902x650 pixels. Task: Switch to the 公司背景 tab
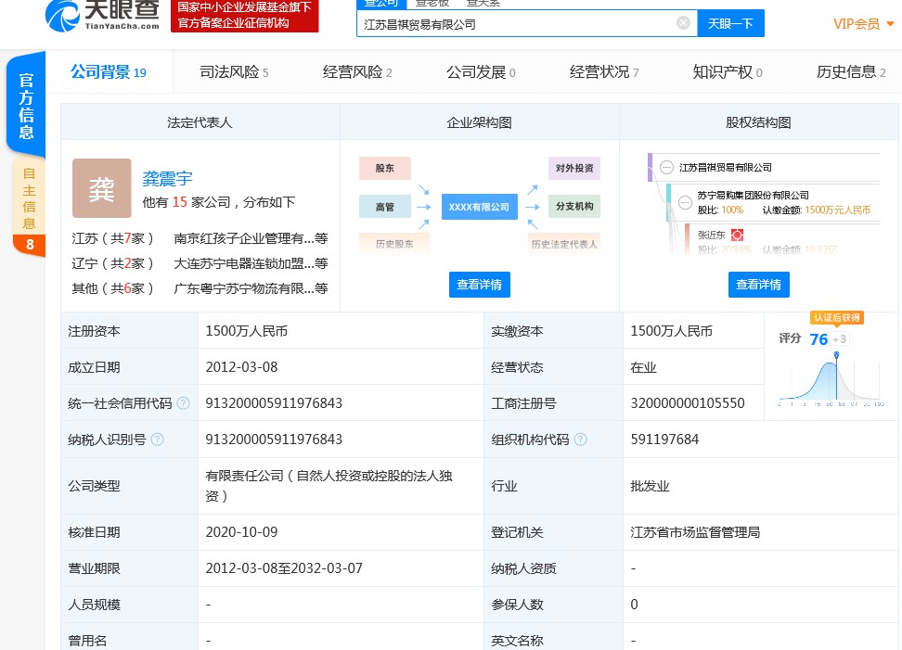[109, 71]
